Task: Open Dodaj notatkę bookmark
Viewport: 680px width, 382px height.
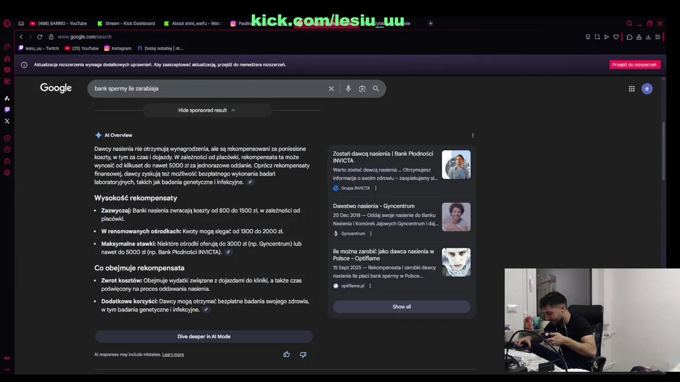Action: point(160,48)
